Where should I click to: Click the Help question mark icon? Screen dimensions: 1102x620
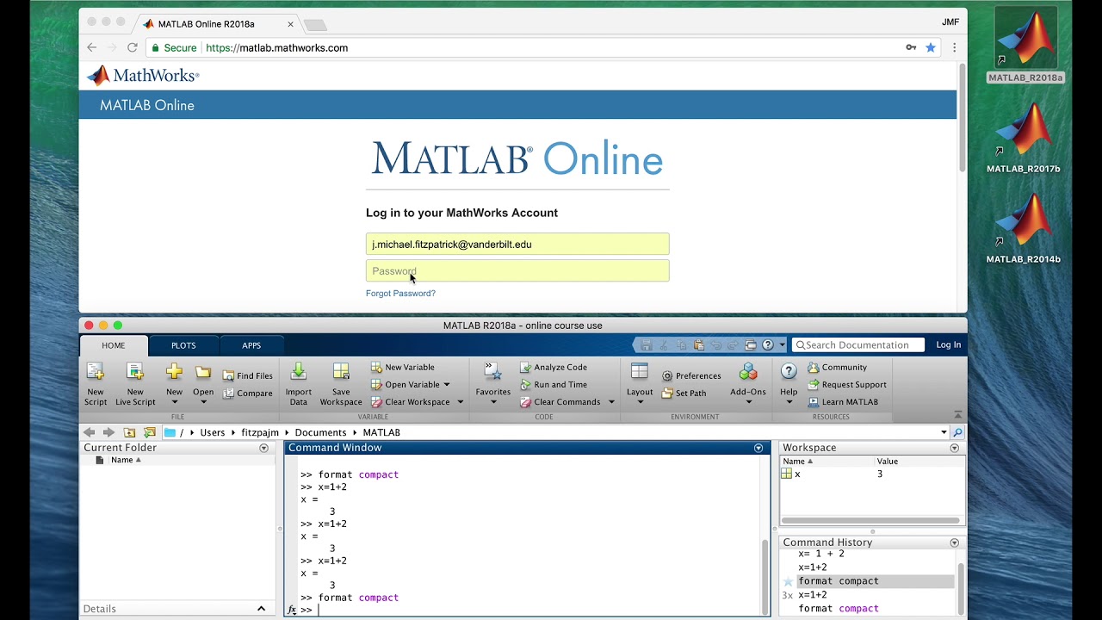(x=789, y=372)
